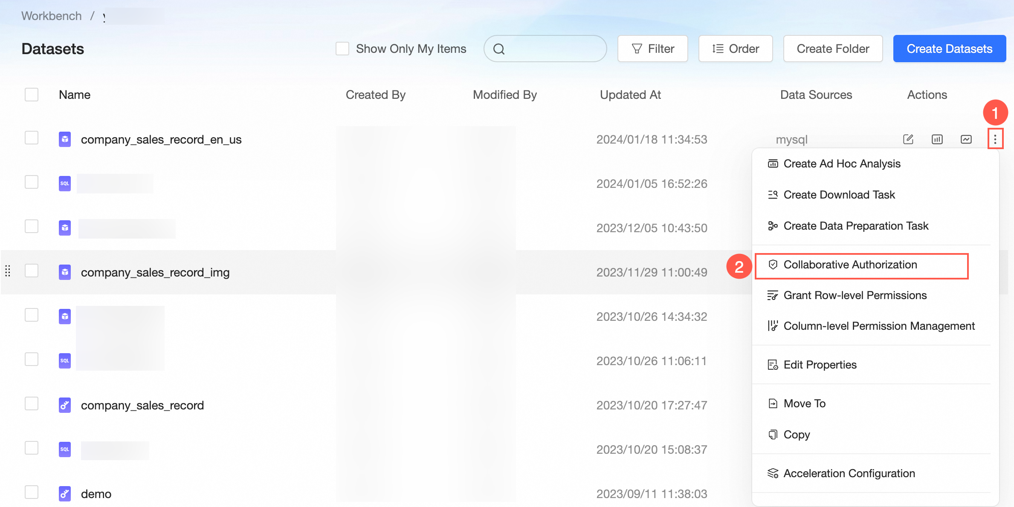This screenshot has height=507, width=1014.
Task: Check the box for company_sales_record_en_us
Action: click(x=32, y=138)
